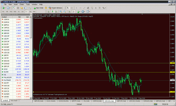Select the Text Label tool

(x=100, y=8)
